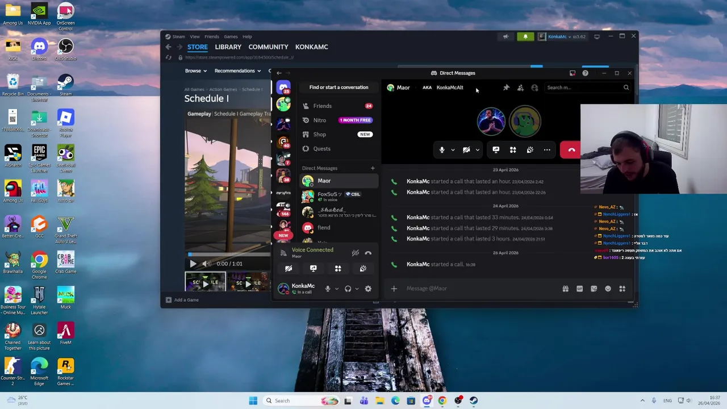The width and height of the screenshot is (727, 409).
Task: Expand microphone options in user panel
Action: (337, 289)
